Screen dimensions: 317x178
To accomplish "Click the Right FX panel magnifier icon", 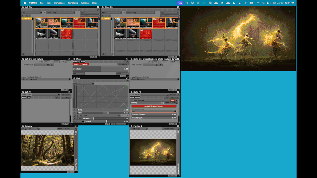I will pyautogui.click(x=132, y=92).
